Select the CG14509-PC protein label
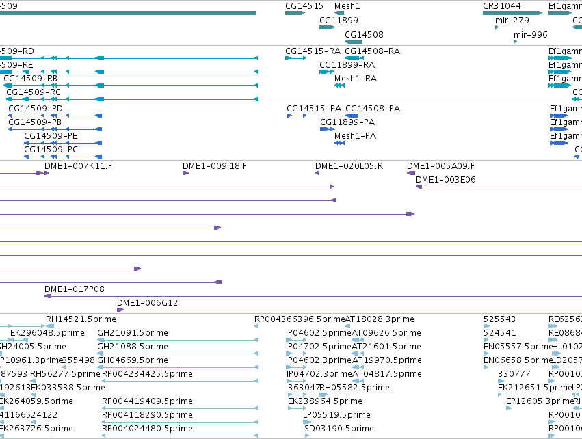Viewport: 582px width, 439px height. coord(51,150)
